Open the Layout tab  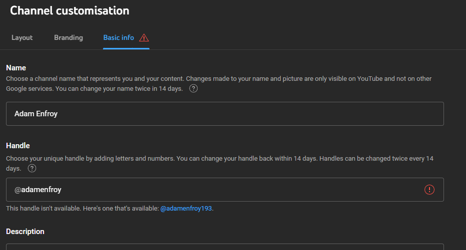tap(22, 37)
